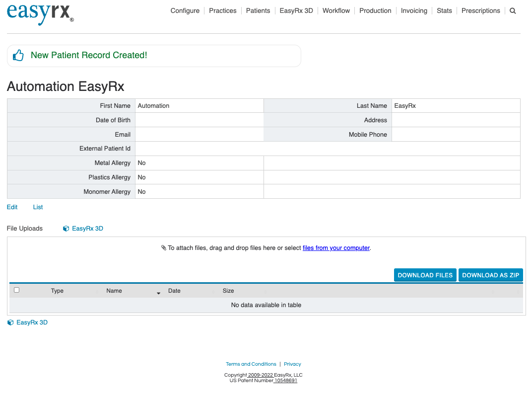Click the Monomer Allergy 'No' value

point(141,192)
